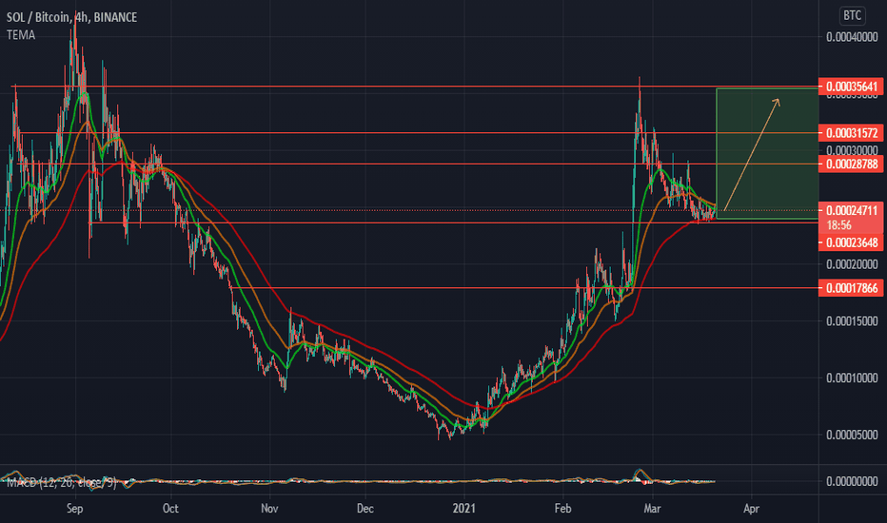Click the BTC currency button
This screenshot has width=887, height=523.
[x=852, y=15]
